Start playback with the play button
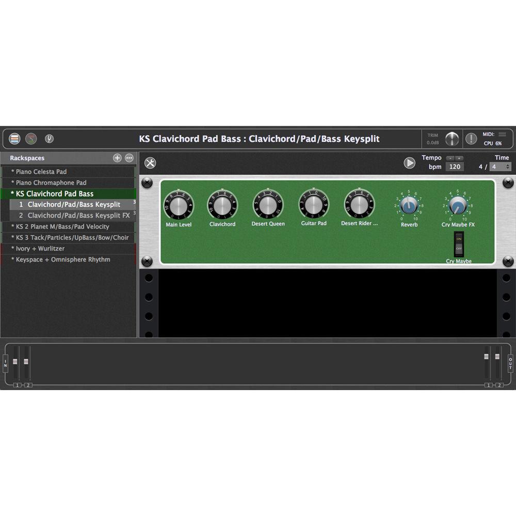 pos(410,163)
